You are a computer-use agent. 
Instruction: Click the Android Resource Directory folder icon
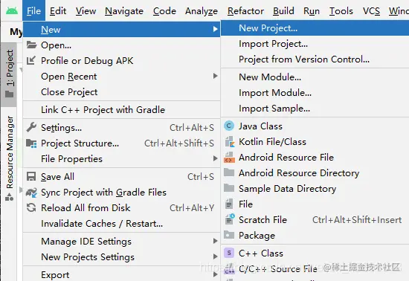(229, 172)
